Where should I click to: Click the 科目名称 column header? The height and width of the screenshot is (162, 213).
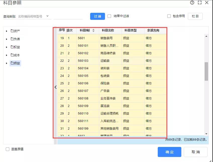pos(108,30)
